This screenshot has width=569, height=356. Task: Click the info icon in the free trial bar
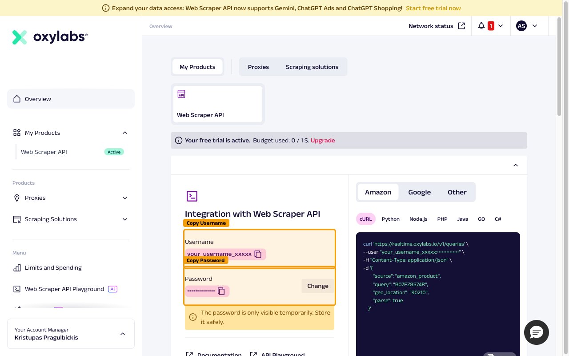coord(179,140)
